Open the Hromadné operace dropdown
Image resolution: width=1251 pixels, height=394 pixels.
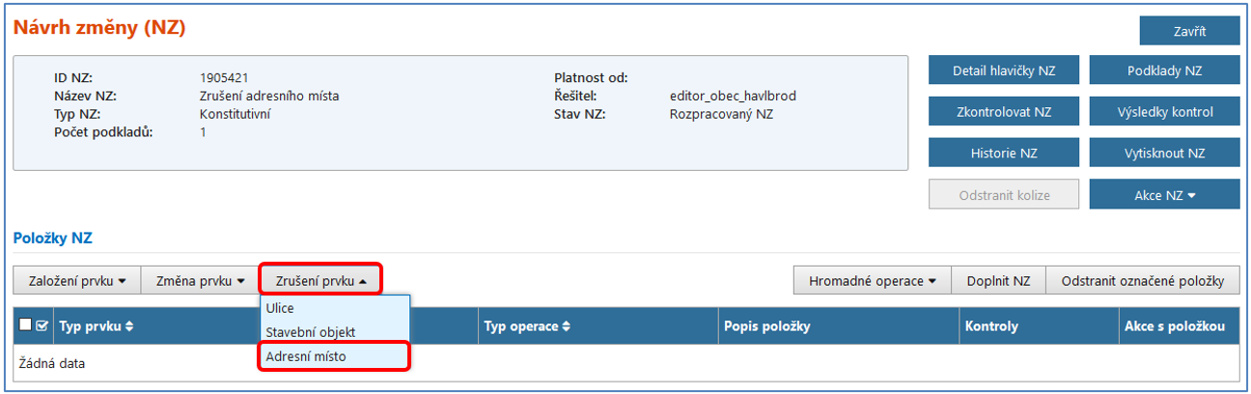coord(872,281)
